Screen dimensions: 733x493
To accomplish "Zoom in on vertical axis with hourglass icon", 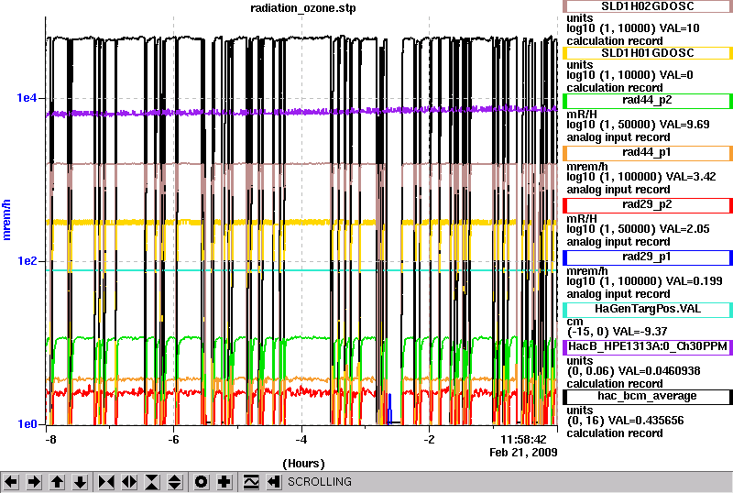I will (x=152, y=482).
